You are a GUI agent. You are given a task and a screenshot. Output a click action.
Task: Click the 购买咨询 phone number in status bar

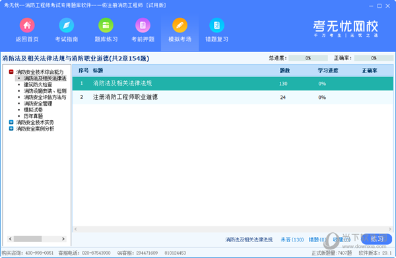click(40, 253)
